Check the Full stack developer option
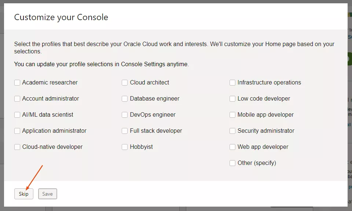The image size is (352, 211). pyautogui.click(x=125, y=131)
